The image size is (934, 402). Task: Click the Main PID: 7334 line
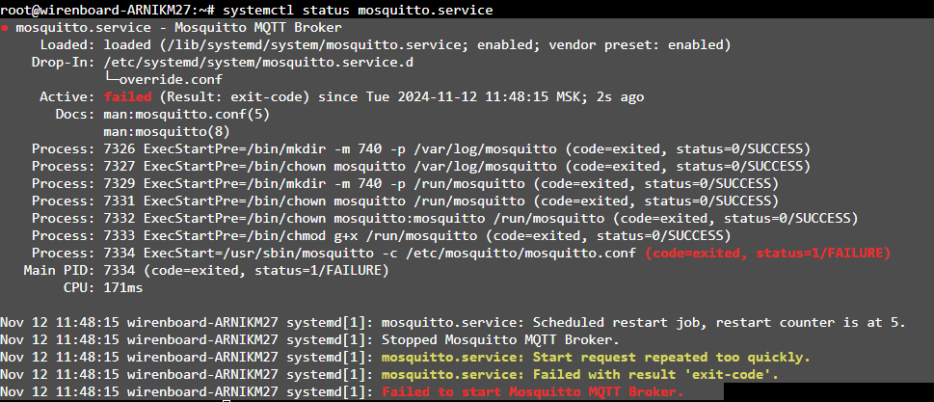(206, 270)
